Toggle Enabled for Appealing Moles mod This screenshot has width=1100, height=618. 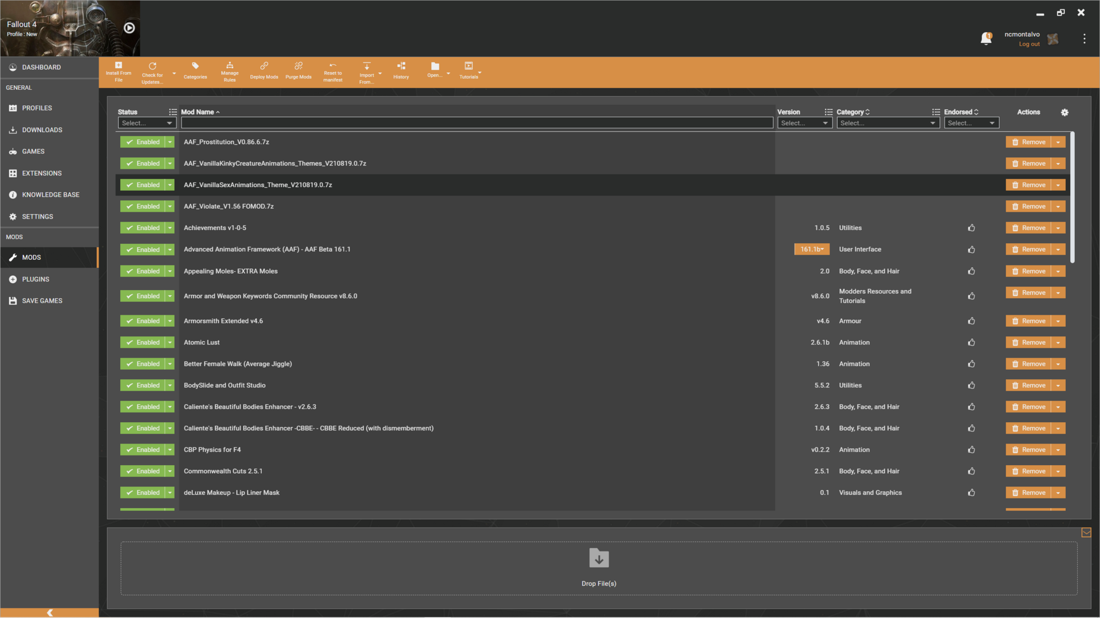click(x=143, y=271)
